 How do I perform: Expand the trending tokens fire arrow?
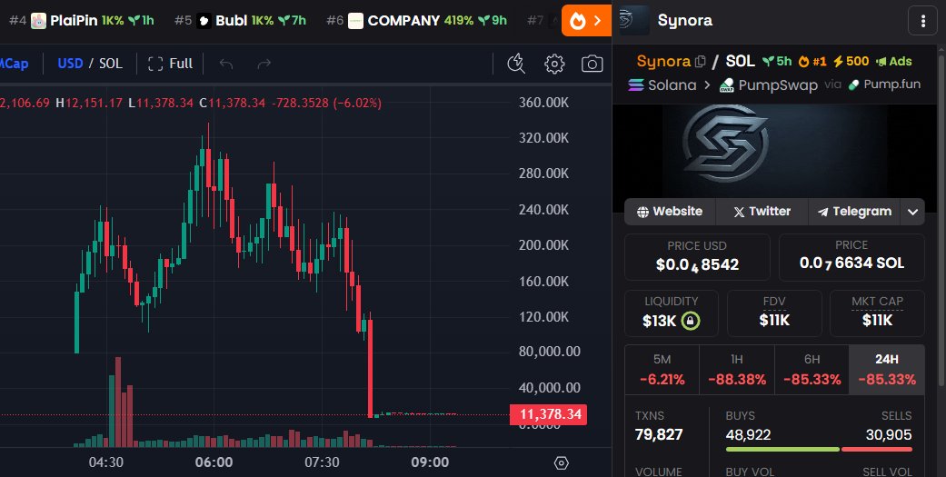pos(586,20)
